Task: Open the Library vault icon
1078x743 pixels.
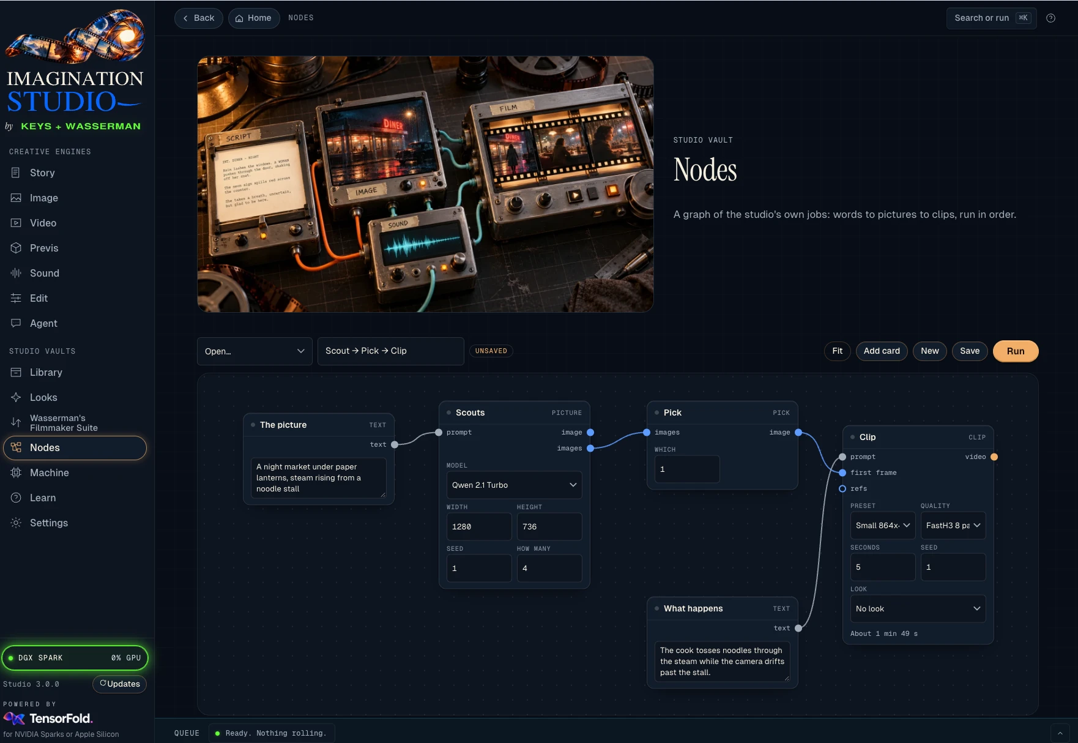Action: pyautogui.click(x=16, y=372)
